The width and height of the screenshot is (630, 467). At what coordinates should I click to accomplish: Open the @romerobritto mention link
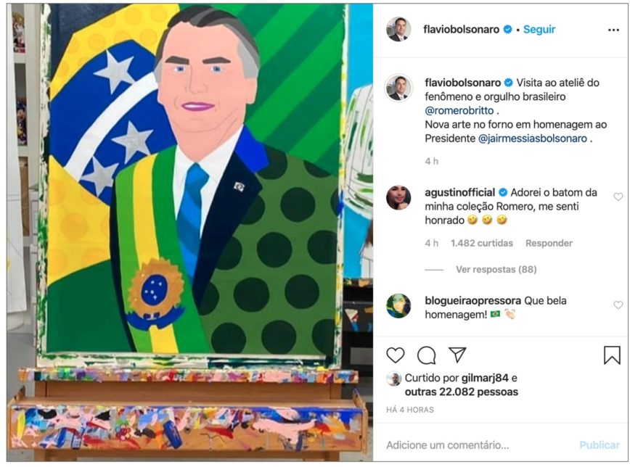click(x=458, y=111)
